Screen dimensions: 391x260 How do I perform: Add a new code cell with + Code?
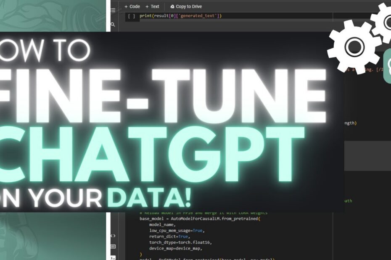(x=132, y=6)
